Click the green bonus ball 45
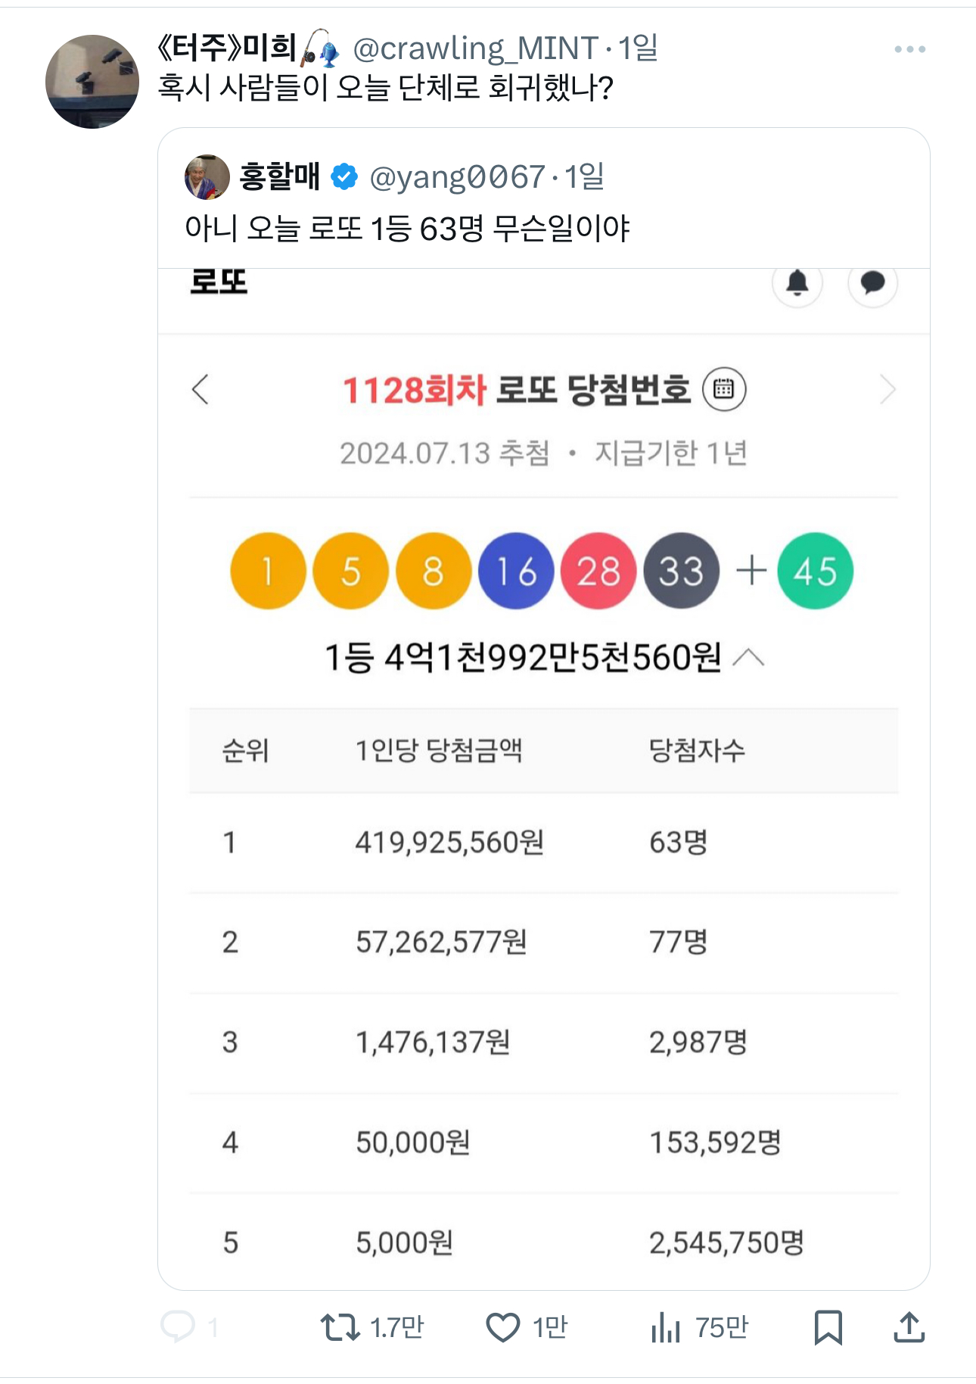This screenshot has width=976, height=1384. 816,571
